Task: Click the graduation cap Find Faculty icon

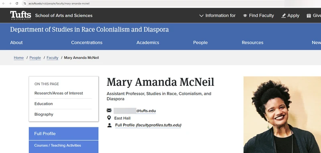Action: [x=245, y=16]
